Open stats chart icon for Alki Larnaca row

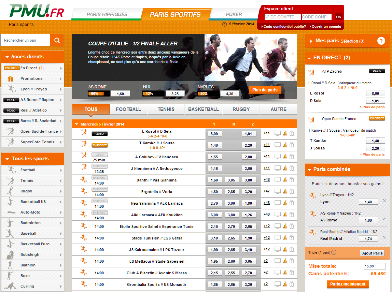coord(285,215)
